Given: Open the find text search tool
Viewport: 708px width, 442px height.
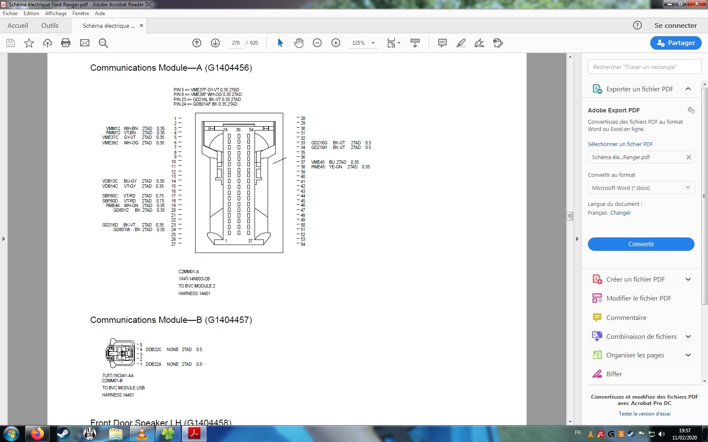Looking at the screenshot, I should point(103,43).
